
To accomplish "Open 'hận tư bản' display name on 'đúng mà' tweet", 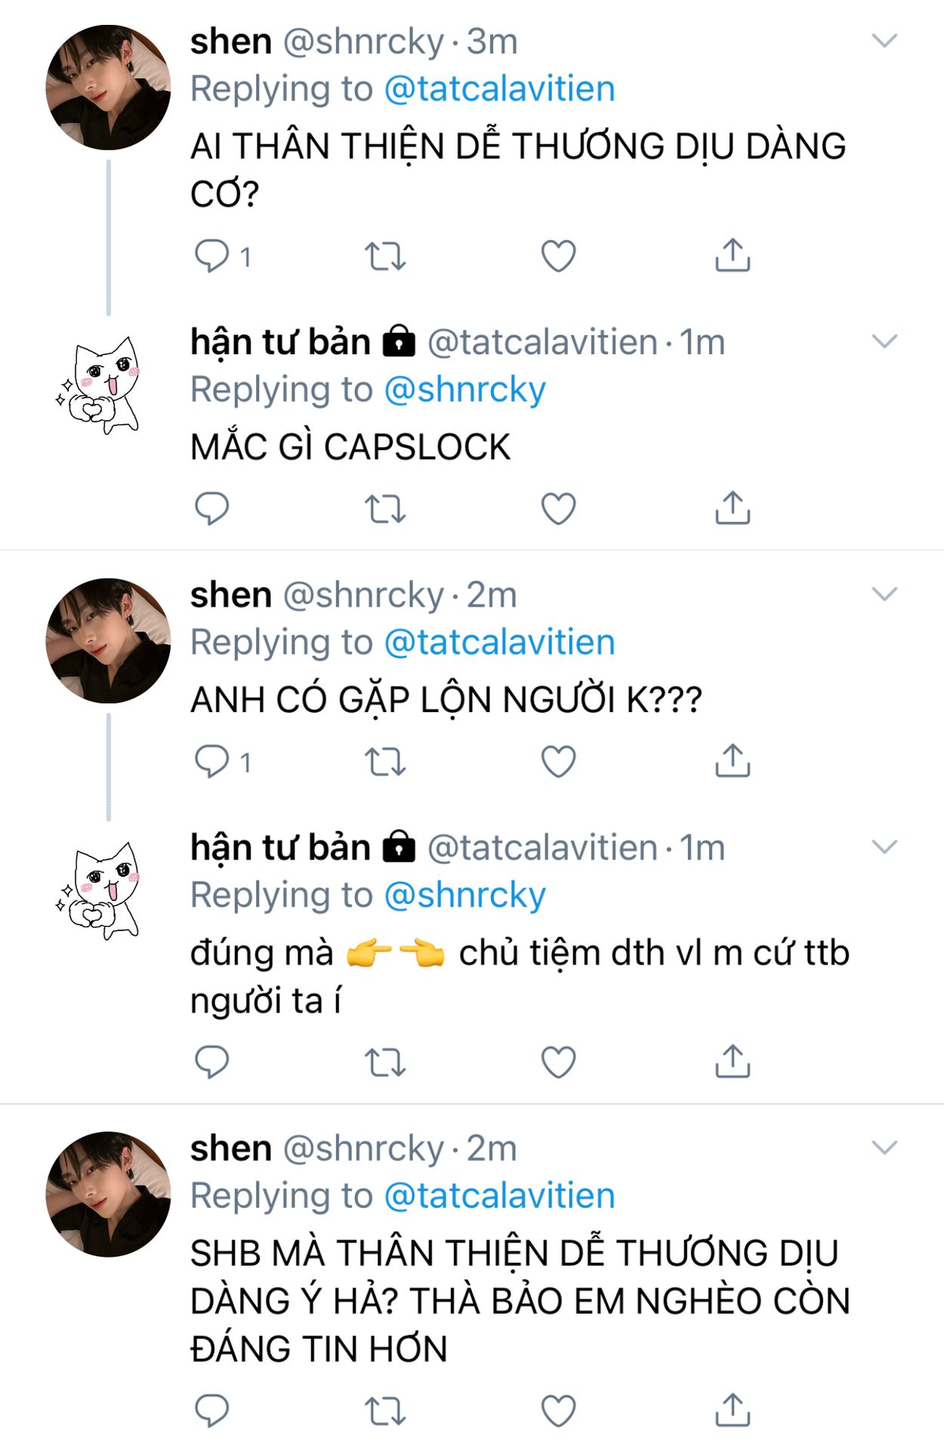I will (280, 847).
